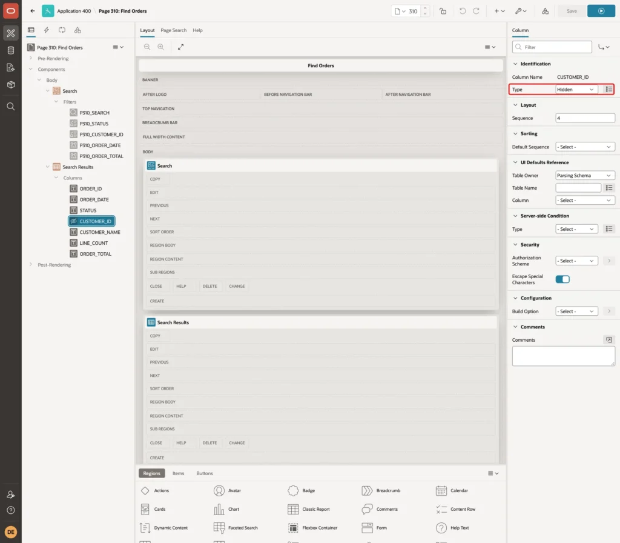620x543 pixels.
Task: Toggle Escape Special Characters switch
Action: pos(562,279)
